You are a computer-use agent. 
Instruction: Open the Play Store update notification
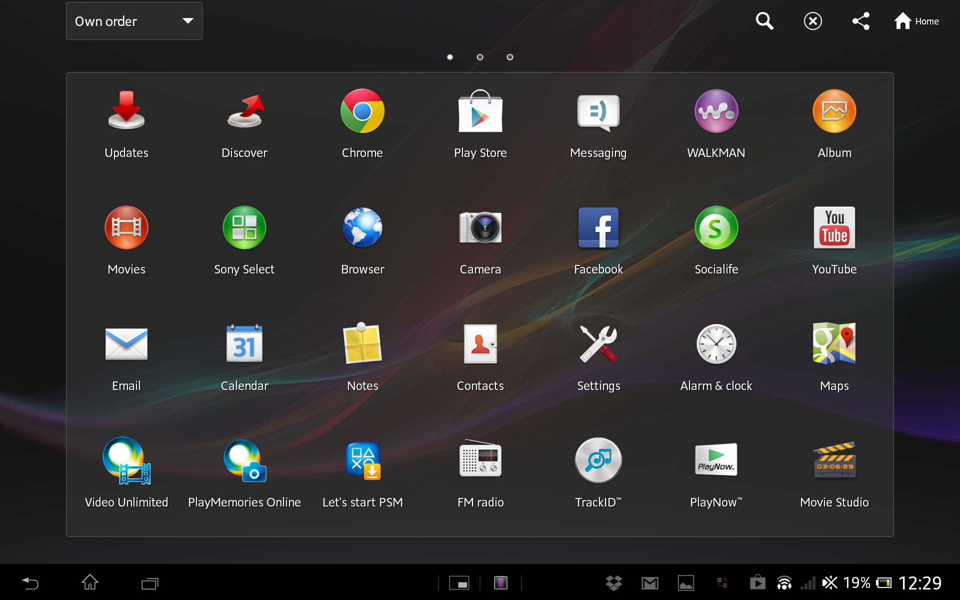coord(757,582)
